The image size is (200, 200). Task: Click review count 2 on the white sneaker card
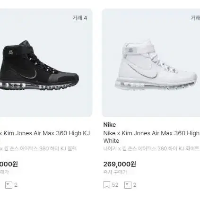(x=135, y=185)
